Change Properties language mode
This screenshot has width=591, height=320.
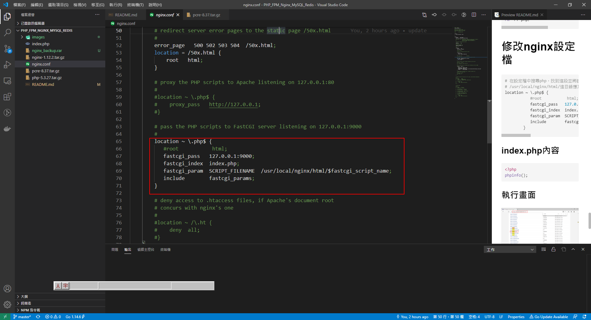[x=516, y=317]
